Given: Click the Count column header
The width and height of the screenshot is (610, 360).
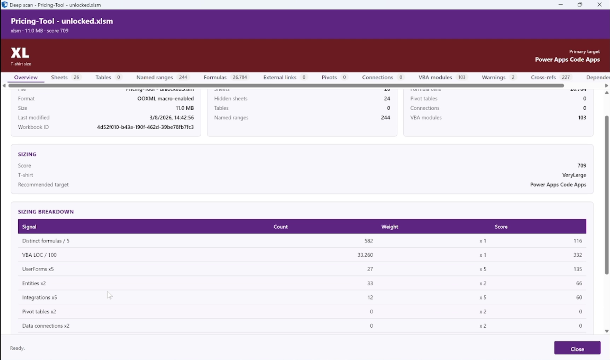Looking at the screenshot, I should (x=281, y=227).
